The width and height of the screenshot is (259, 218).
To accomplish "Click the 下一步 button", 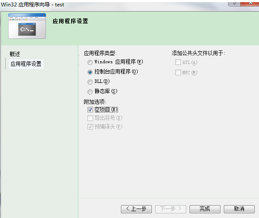I will tap(171, 209).
